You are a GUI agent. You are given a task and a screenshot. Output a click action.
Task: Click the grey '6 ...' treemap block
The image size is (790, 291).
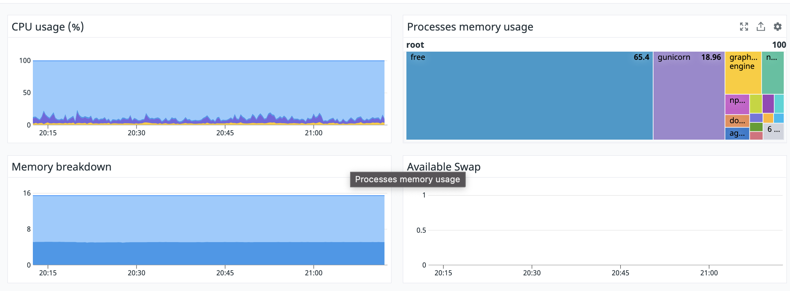click(x=774, y=131)
